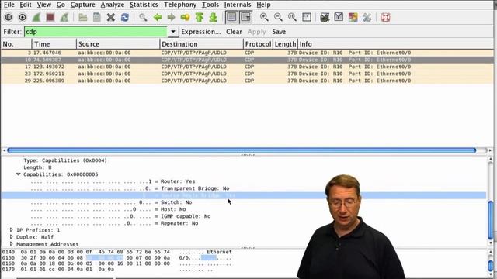497x279 pixels.
Task: Open the Telephony menu
Action: [x=180, y=5]
